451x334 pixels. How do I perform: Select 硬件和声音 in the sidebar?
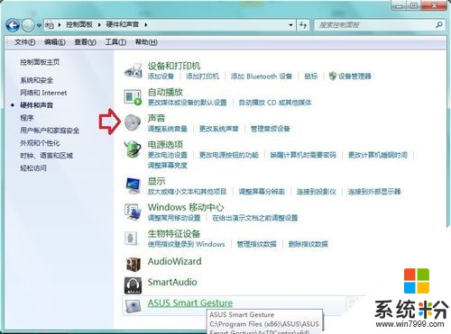pyautogui.click(x=36, y=105)
